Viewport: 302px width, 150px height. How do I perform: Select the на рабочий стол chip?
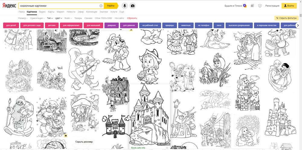tap(150, 25)
